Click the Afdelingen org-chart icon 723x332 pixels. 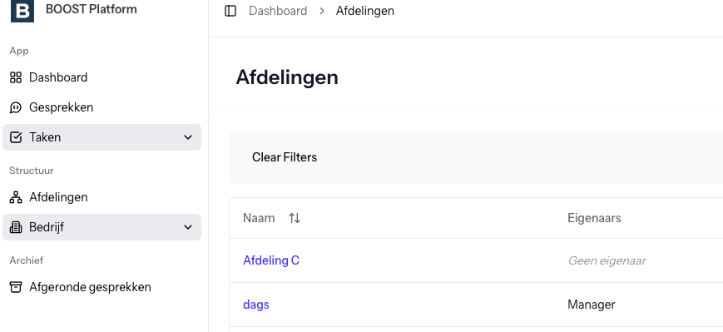point(16,197)
